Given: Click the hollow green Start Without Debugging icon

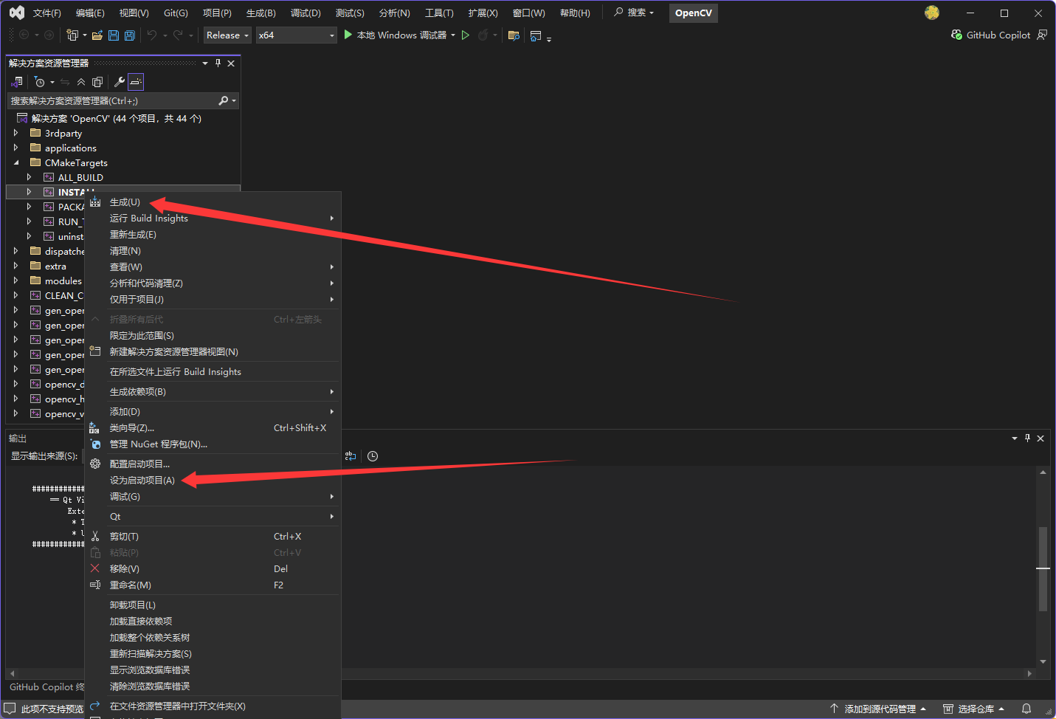Looking at the screenshot, I should coord(466,35).
